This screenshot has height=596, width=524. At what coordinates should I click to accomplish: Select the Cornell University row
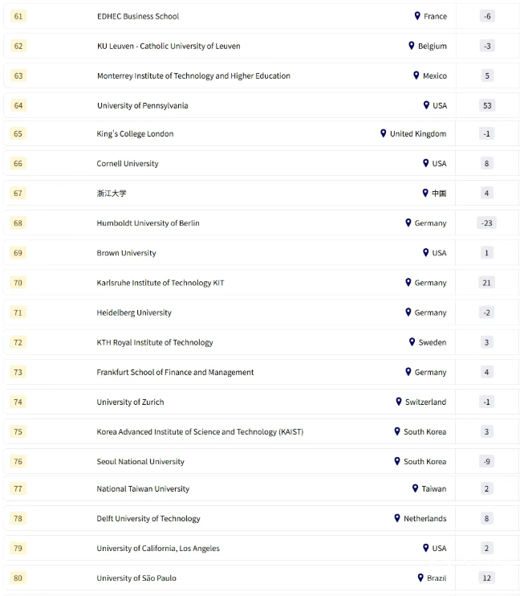[241, 163]
